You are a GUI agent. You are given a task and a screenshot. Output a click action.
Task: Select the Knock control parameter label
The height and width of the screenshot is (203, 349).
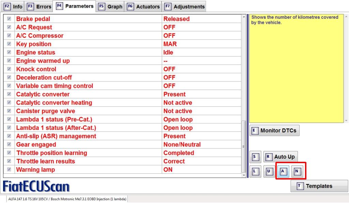coord(36,69)
